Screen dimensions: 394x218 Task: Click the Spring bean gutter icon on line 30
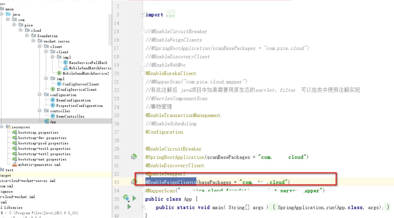click(134, 157)
